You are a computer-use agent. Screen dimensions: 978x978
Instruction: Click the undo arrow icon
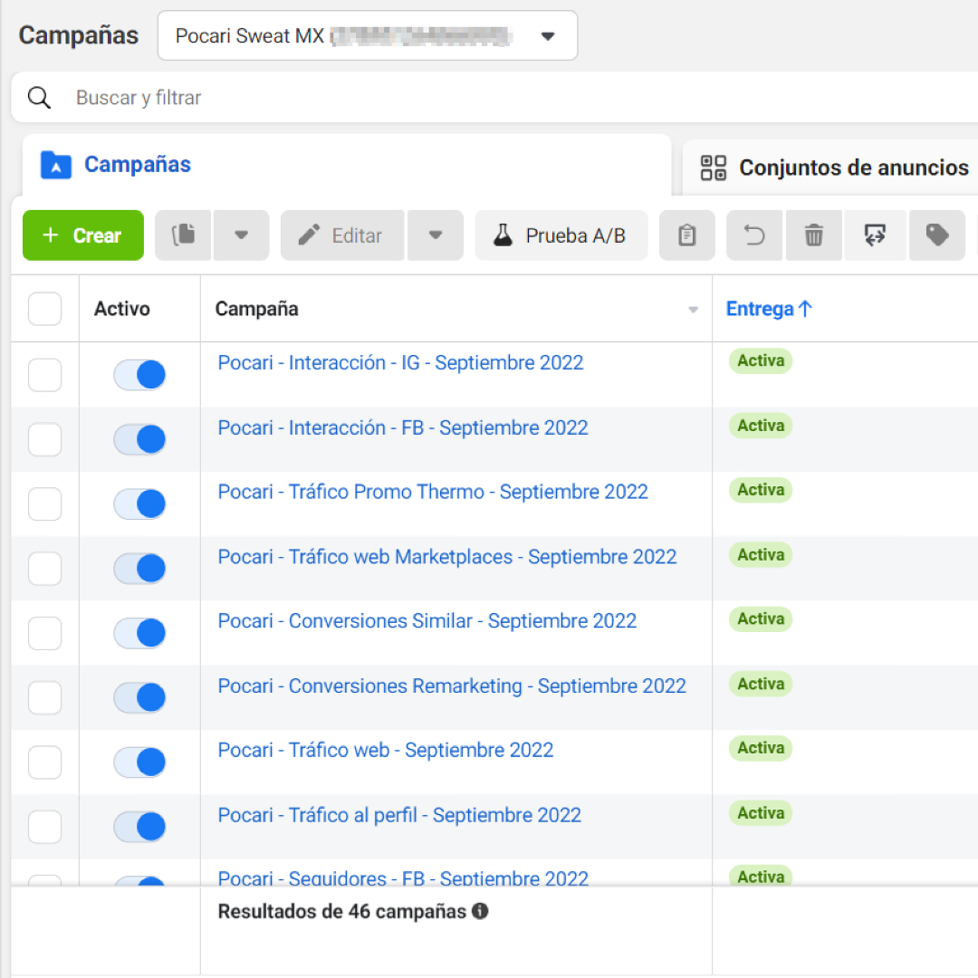pyautogui.click(x=754, y=235)
